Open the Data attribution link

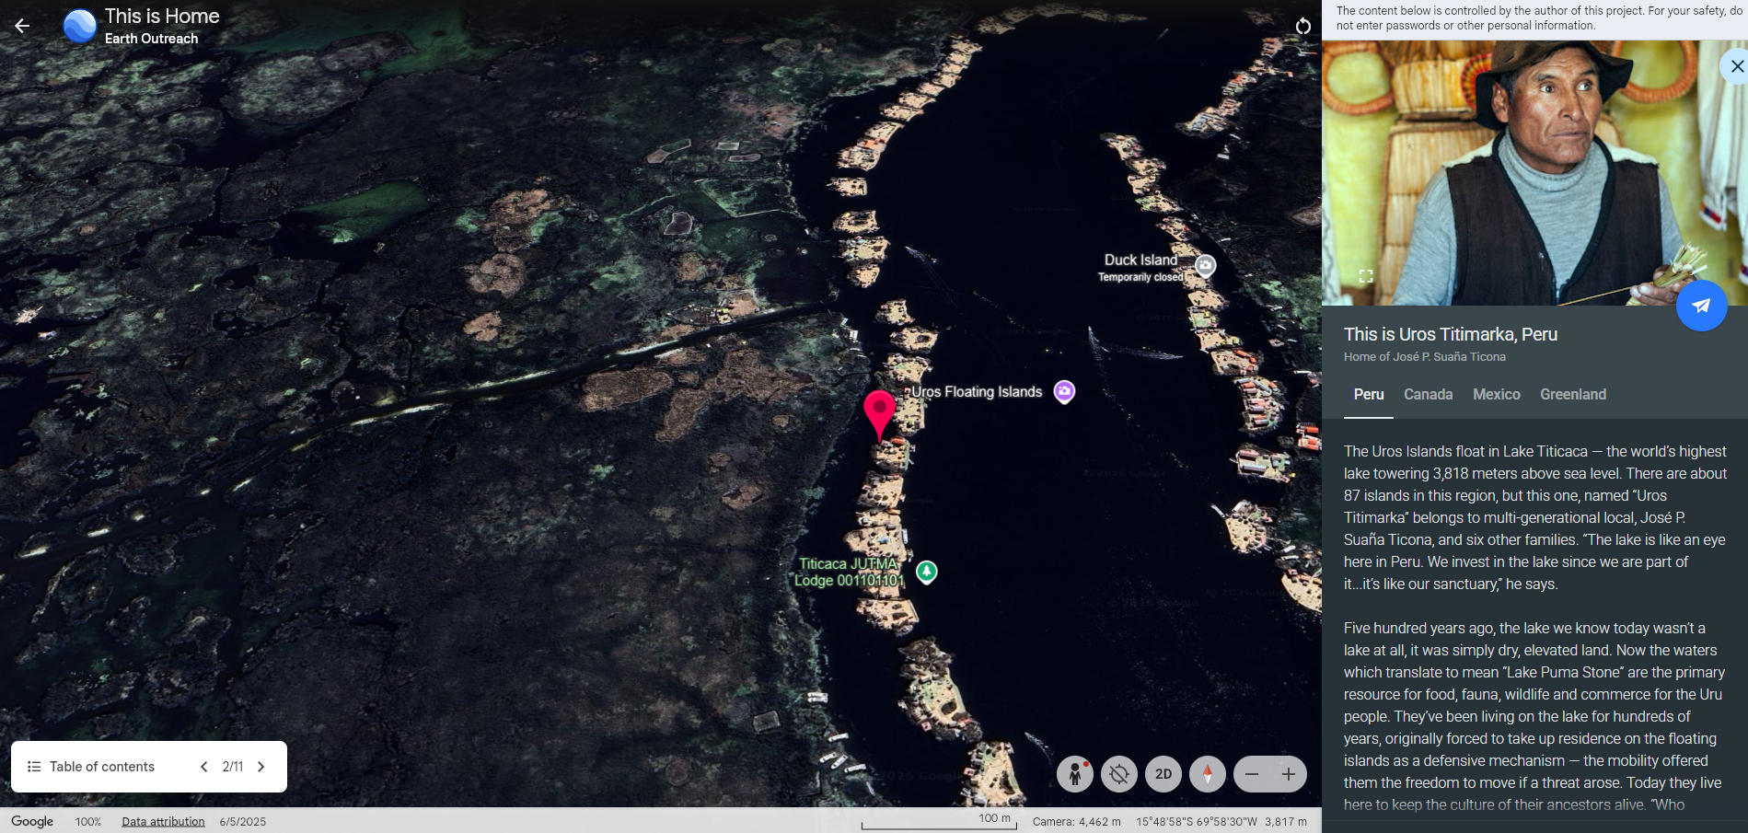[163, 821]
